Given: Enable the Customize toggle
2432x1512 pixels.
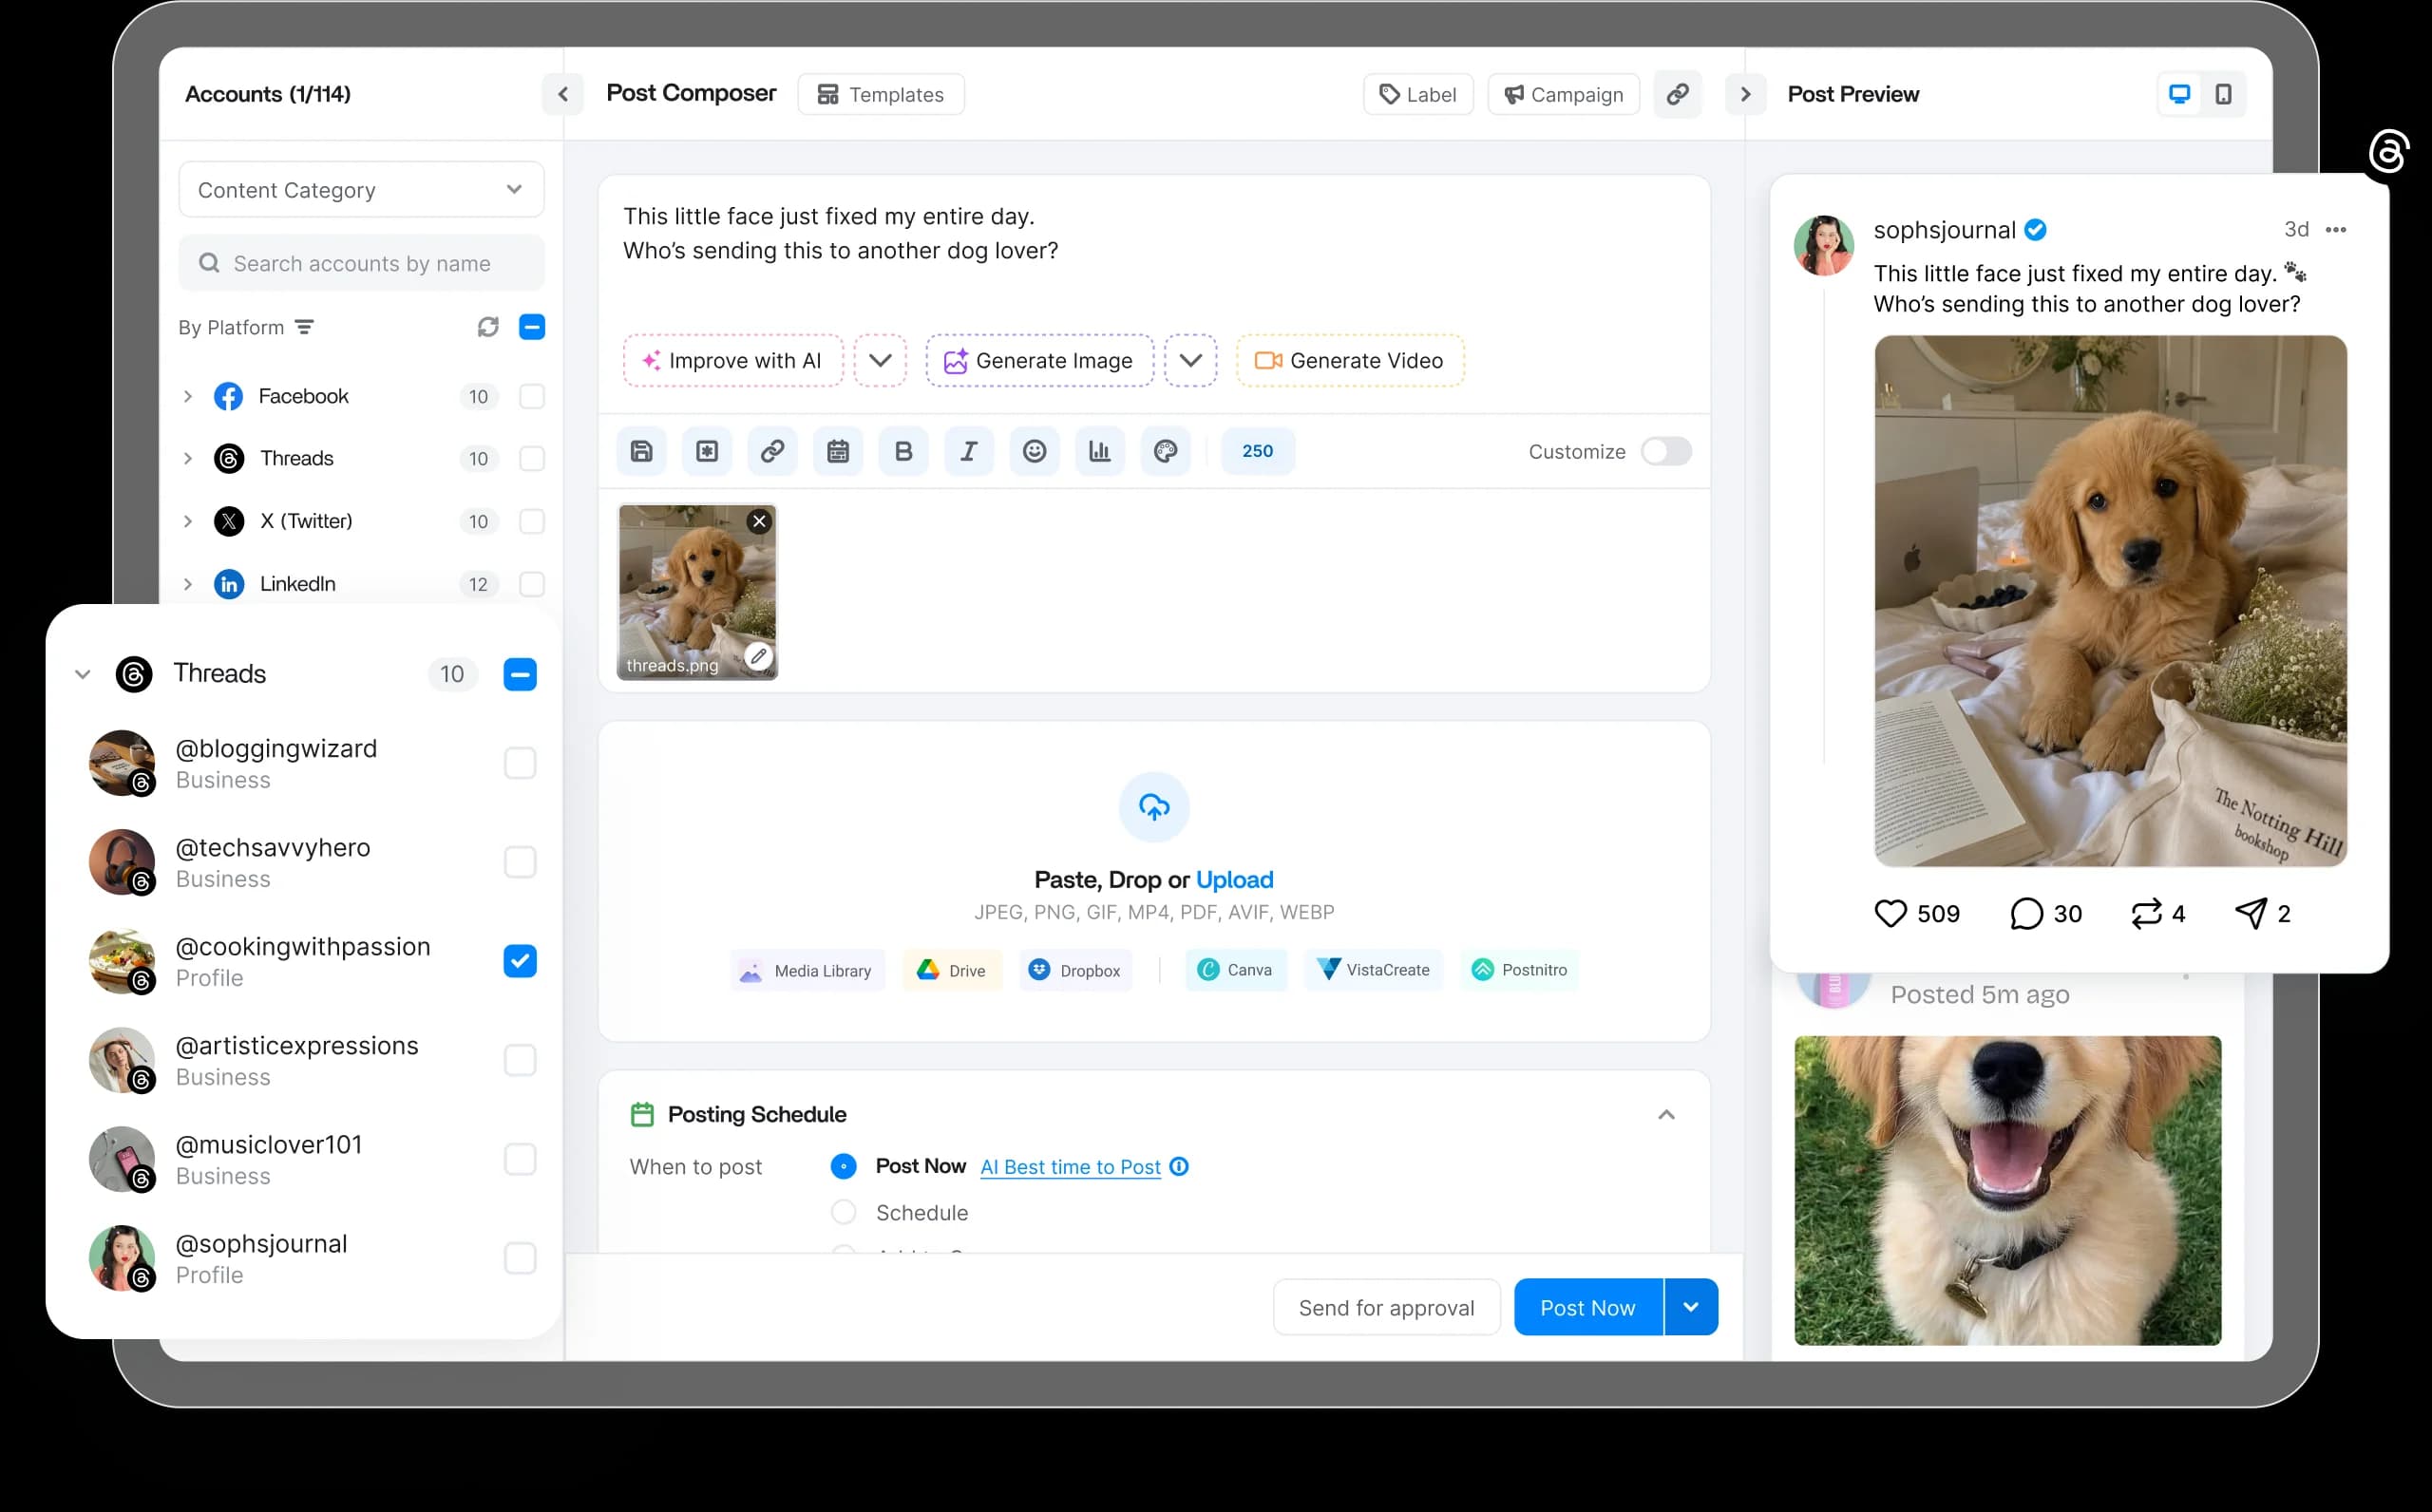Looking at the screenshot, I should pyautogui.click(x=1666, y=451).
